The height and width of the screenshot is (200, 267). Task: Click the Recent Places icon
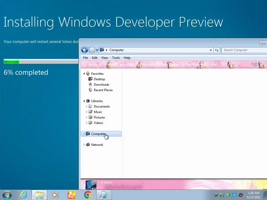(x=90, y=90)
